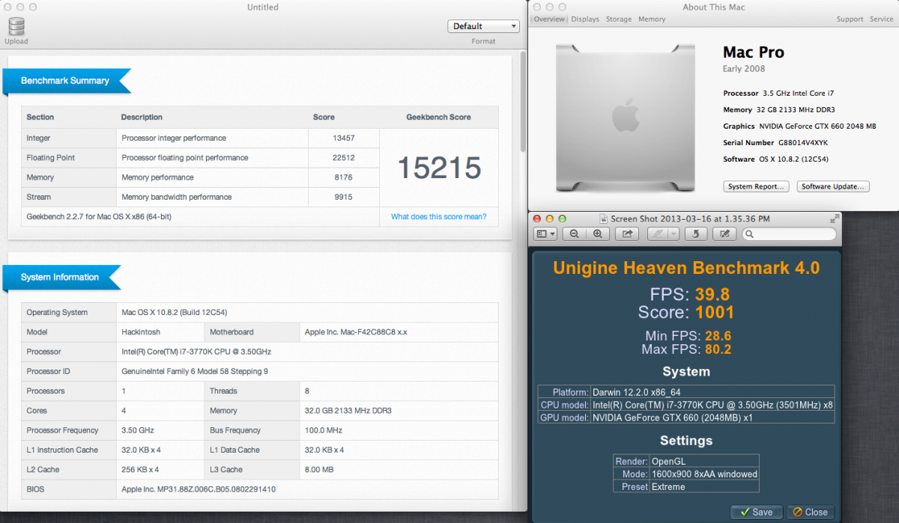
Task: Zoom in with Preview's magnifier plus
Action: (x=597, y=234)
